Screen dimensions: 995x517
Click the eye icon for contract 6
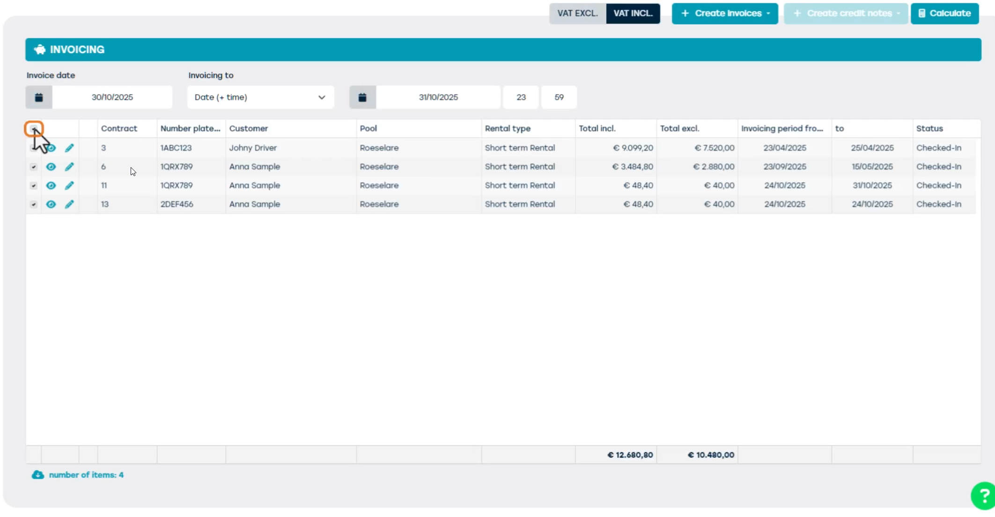pyautogui.click(x=51, y=167)
